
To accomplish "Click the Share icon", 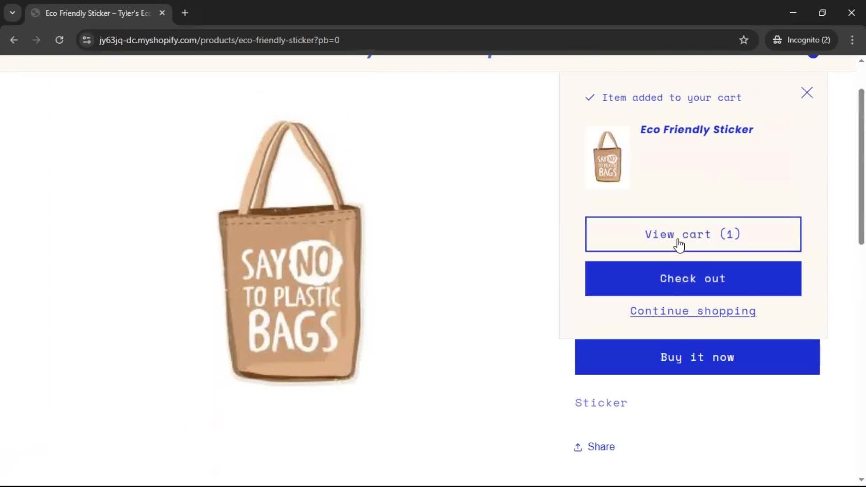I will [x=578, y=447].
